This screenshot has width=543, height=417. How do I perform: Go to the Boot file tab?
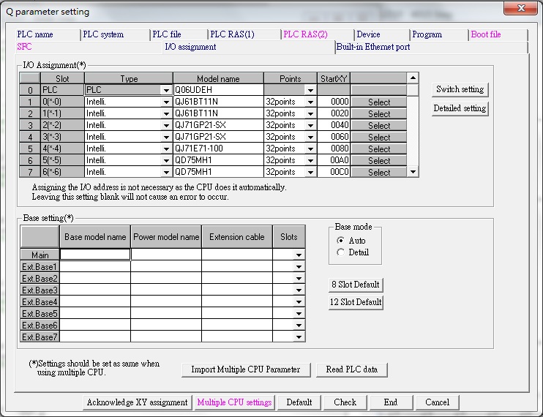(486, 34)
